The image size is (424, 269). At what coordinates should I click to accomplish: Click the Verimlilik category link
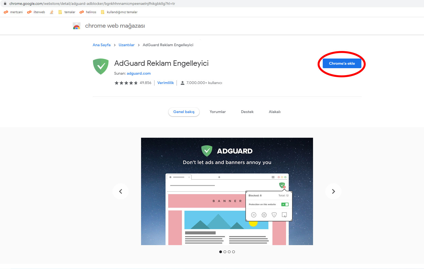point(166,83)
